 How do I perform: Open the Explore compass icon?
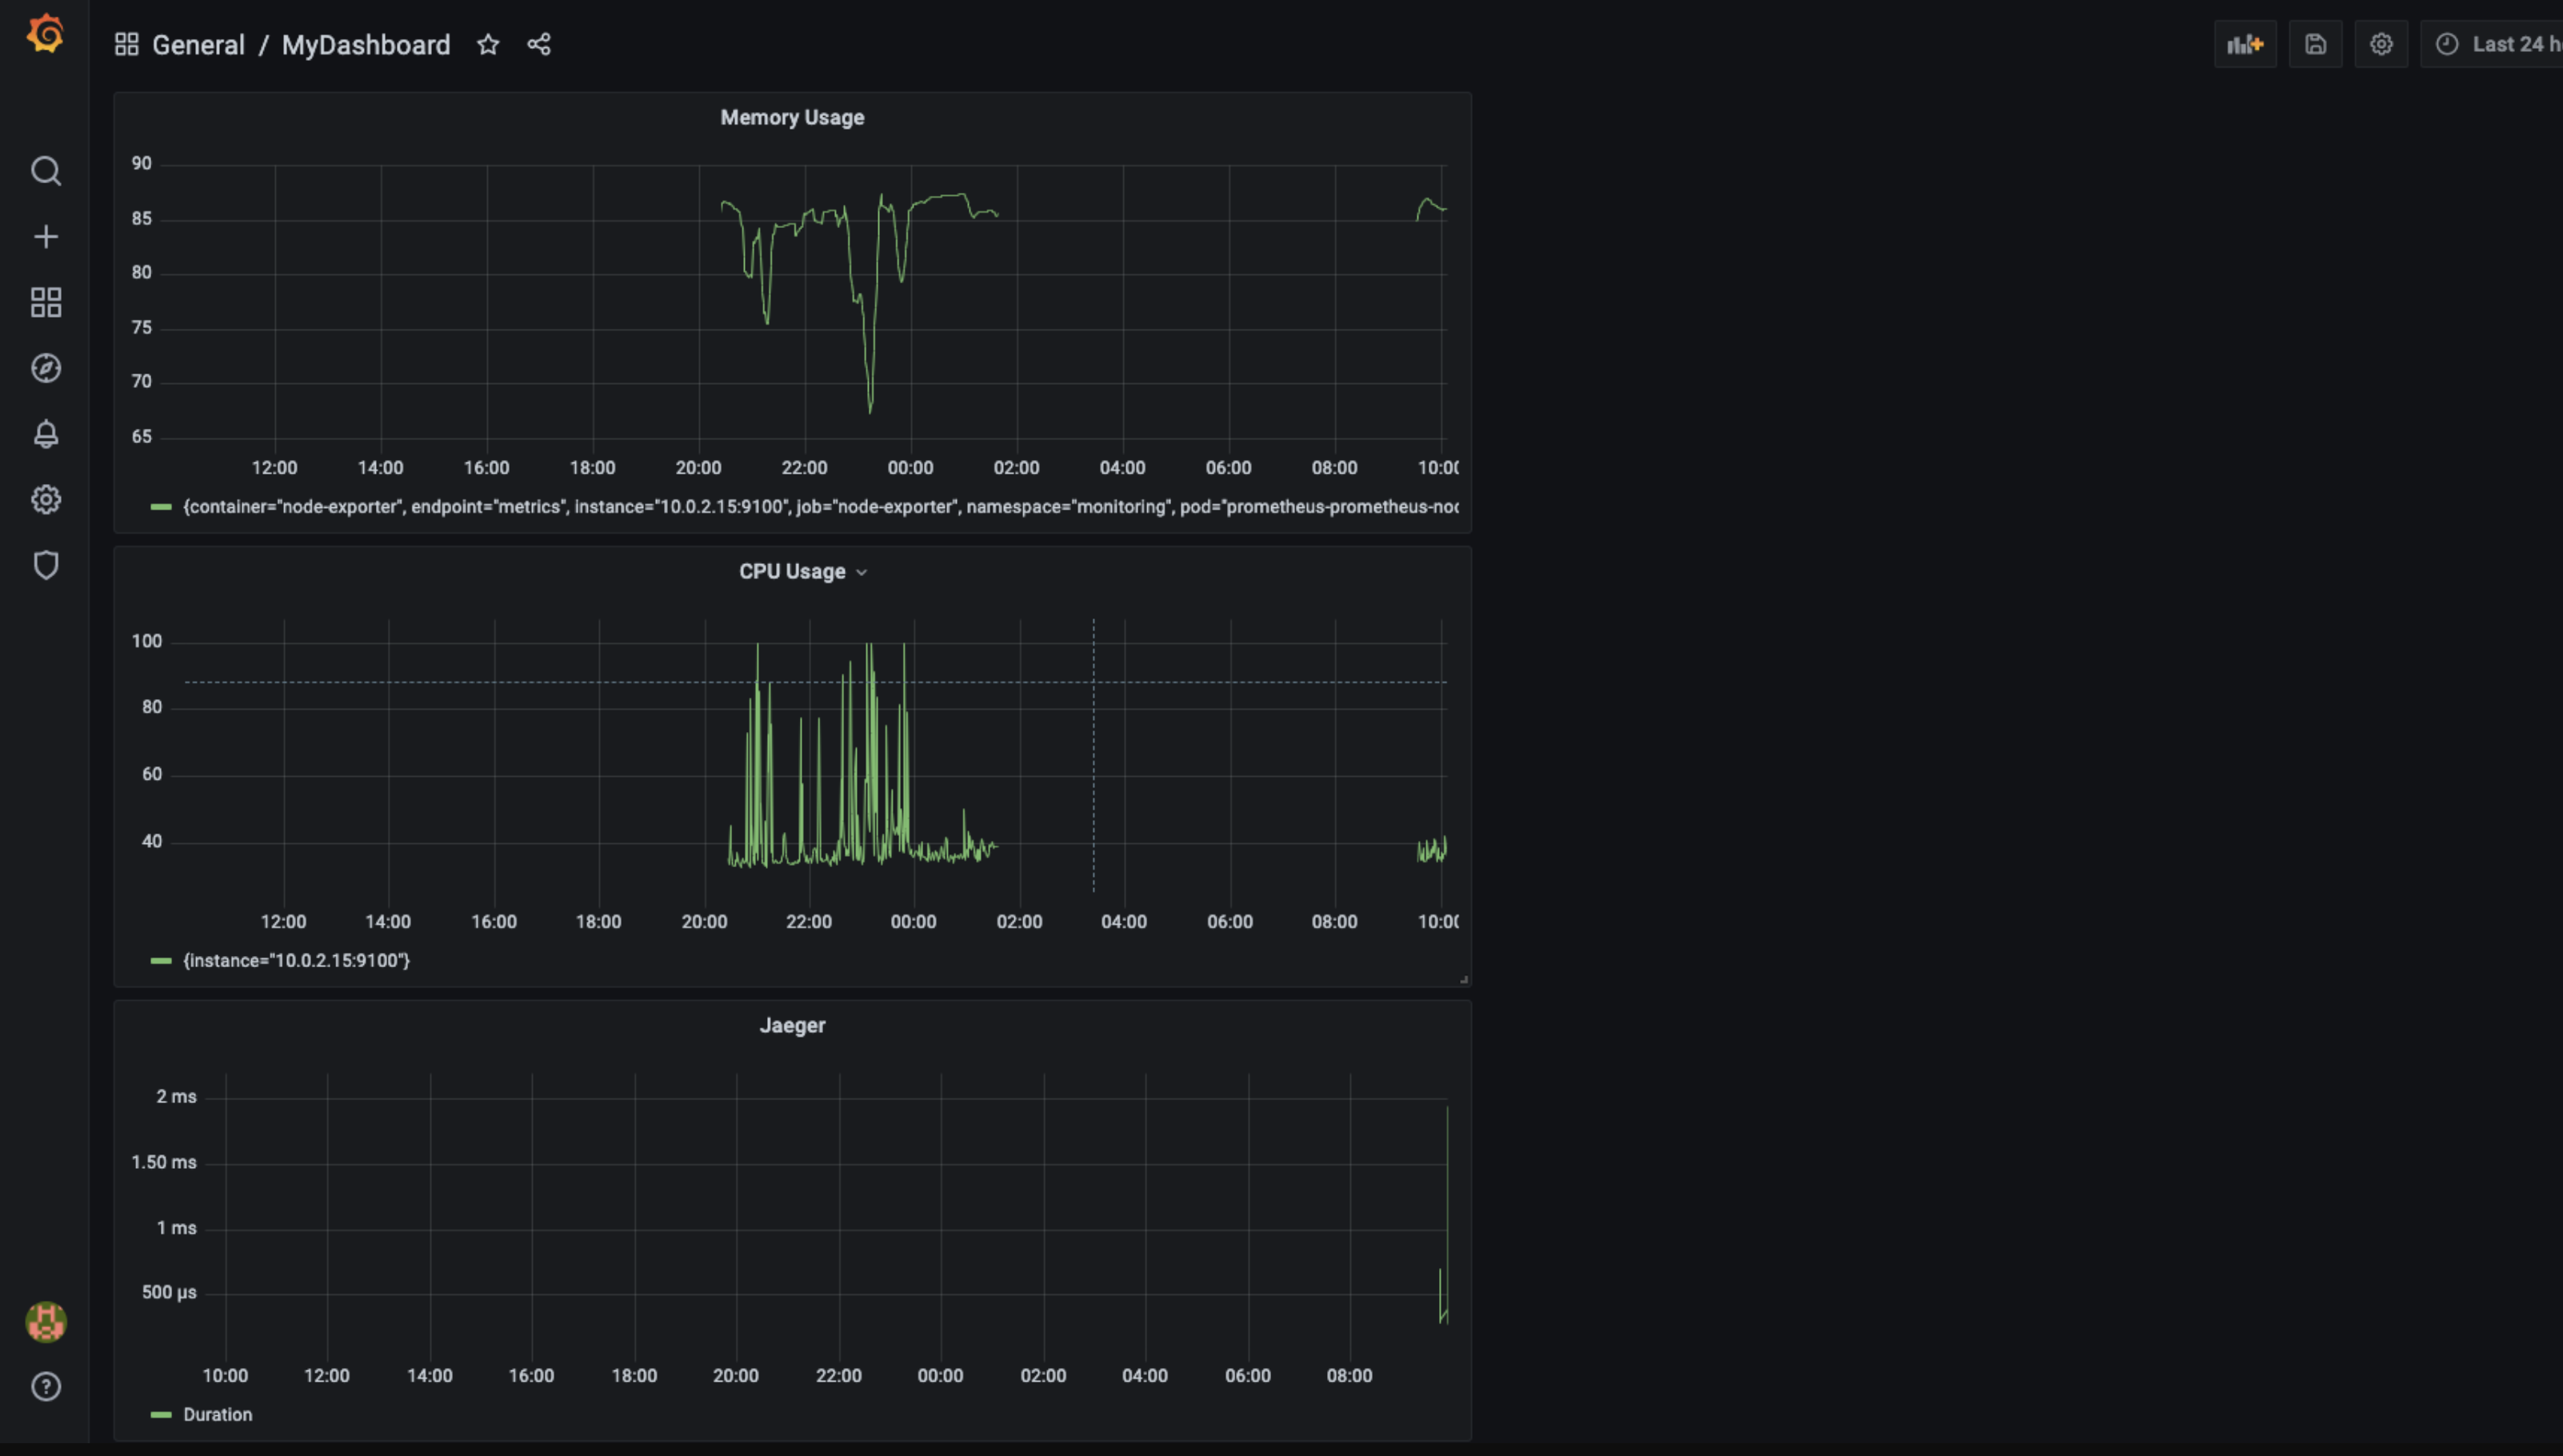click(46, 368)
